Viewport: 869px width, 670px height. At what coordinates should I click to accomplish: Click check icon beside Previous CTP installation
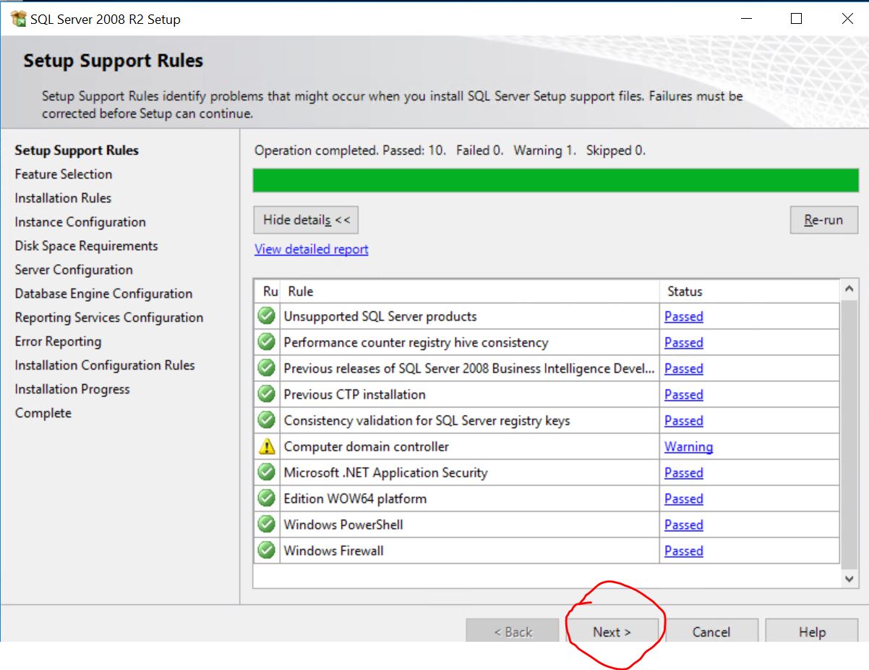(x=267, y=394)
